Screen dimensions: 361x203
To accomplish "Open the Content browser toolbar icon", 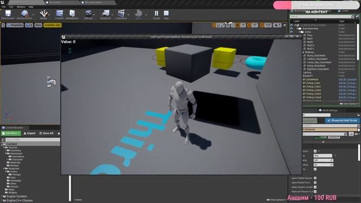I will click(x=59, y=14).
